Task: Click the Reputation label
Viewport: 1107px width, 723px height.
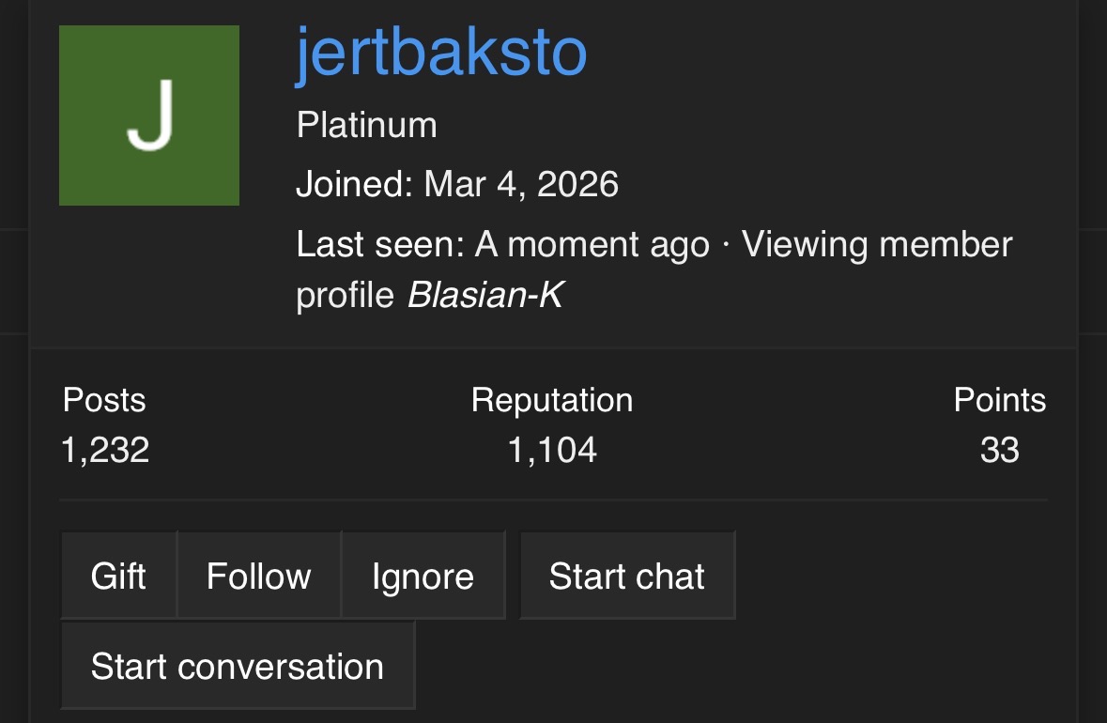Action: pos(552,400)
